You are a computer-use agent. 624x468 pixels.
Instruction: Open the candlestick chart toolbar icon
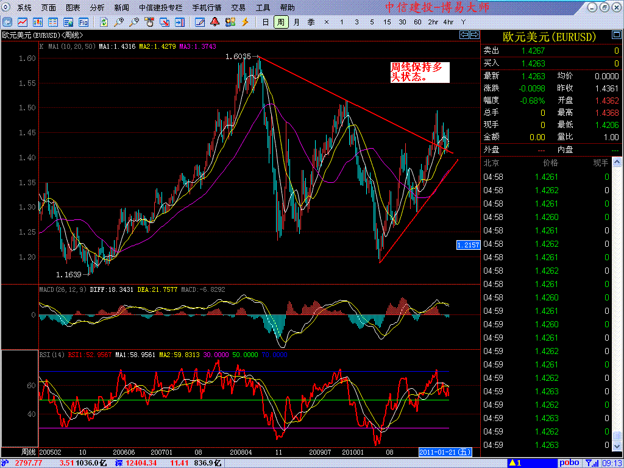38,22
